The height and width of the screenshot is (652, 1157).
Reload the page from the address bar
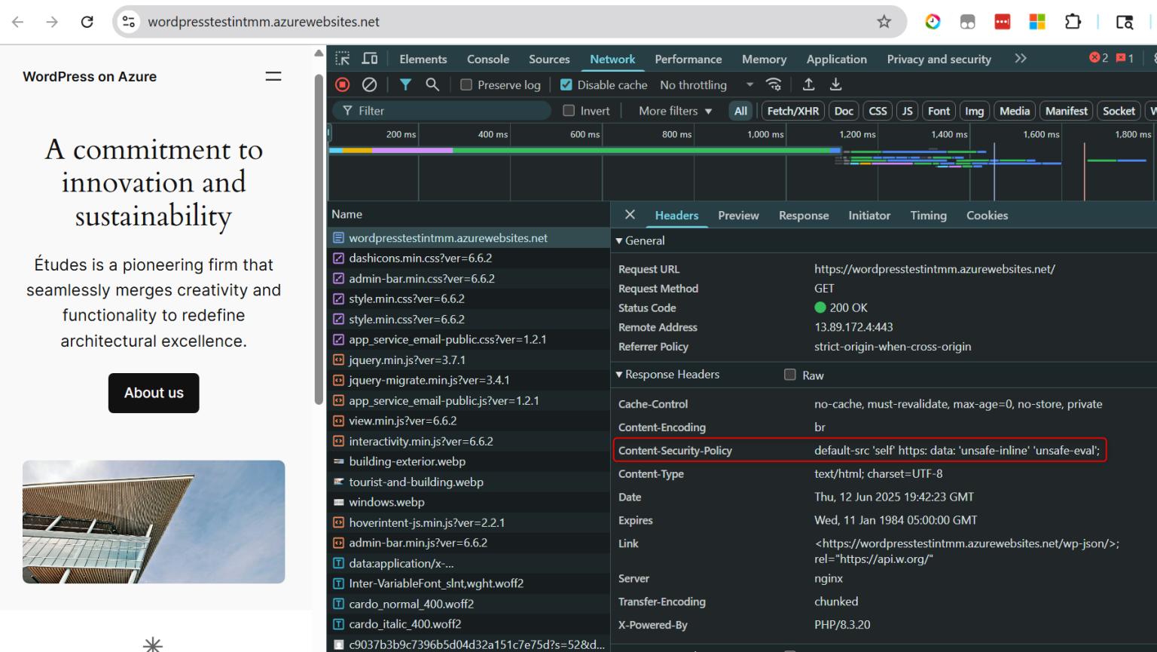[87, 22]
